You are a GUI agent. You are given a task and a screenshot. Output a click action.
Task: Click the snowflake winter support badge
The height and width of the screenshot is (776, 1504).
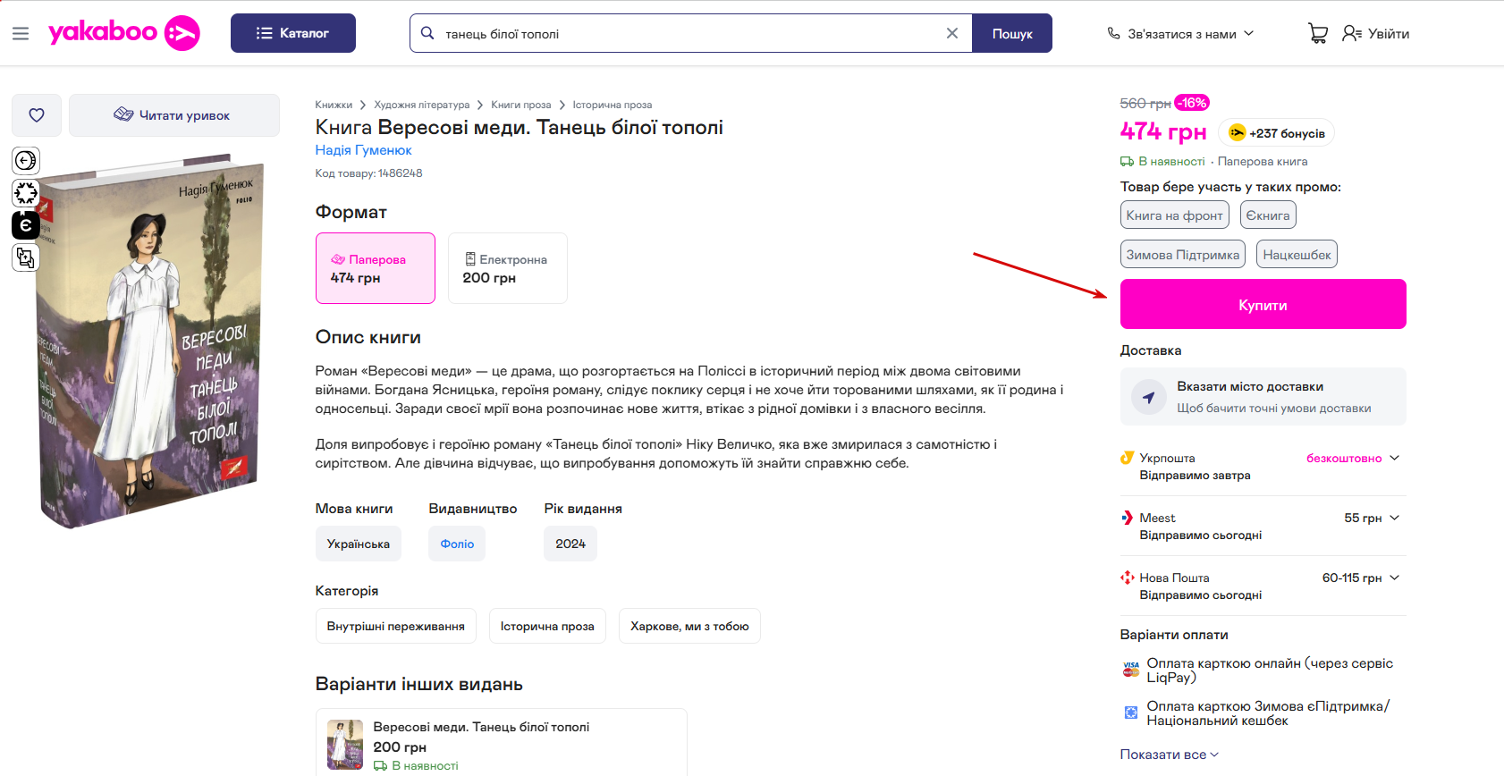click(26, 193)
